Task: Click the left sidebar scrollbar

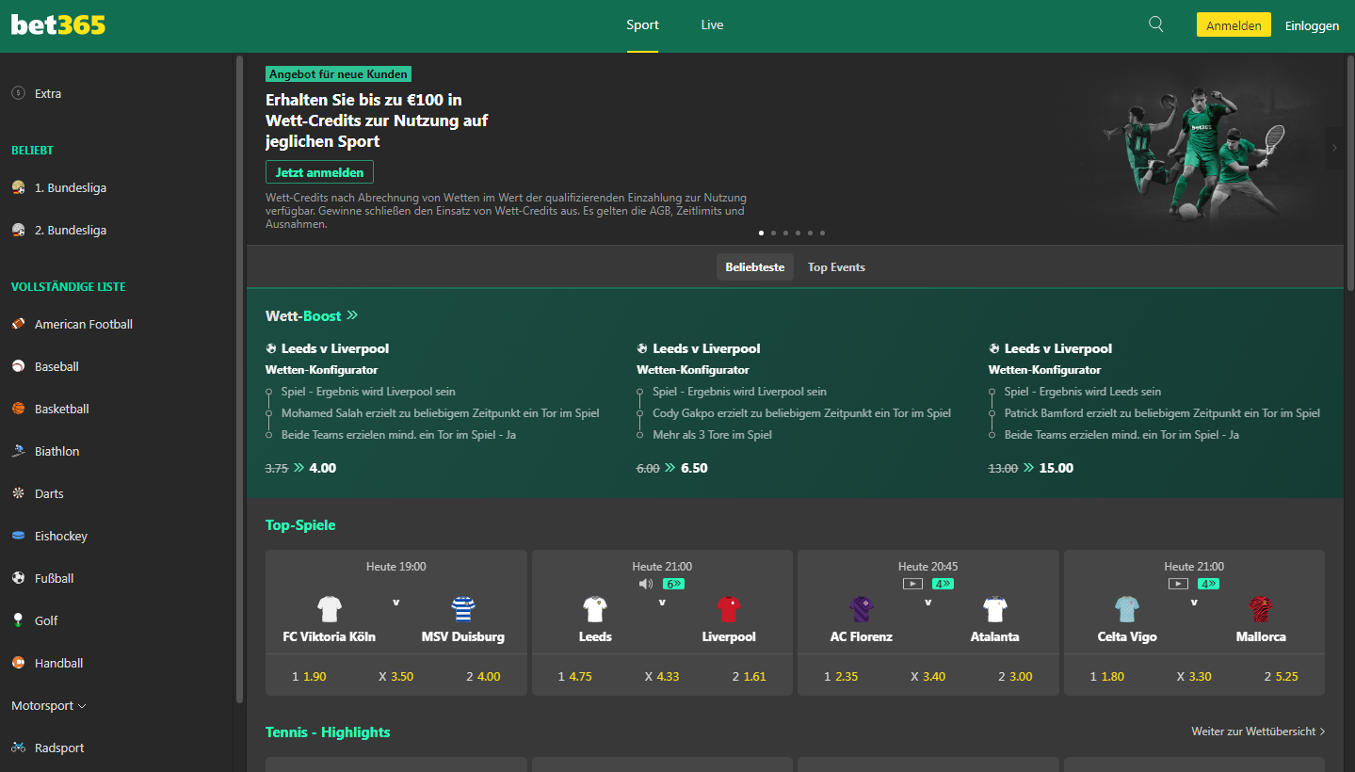Action: [x=239, y=379]
